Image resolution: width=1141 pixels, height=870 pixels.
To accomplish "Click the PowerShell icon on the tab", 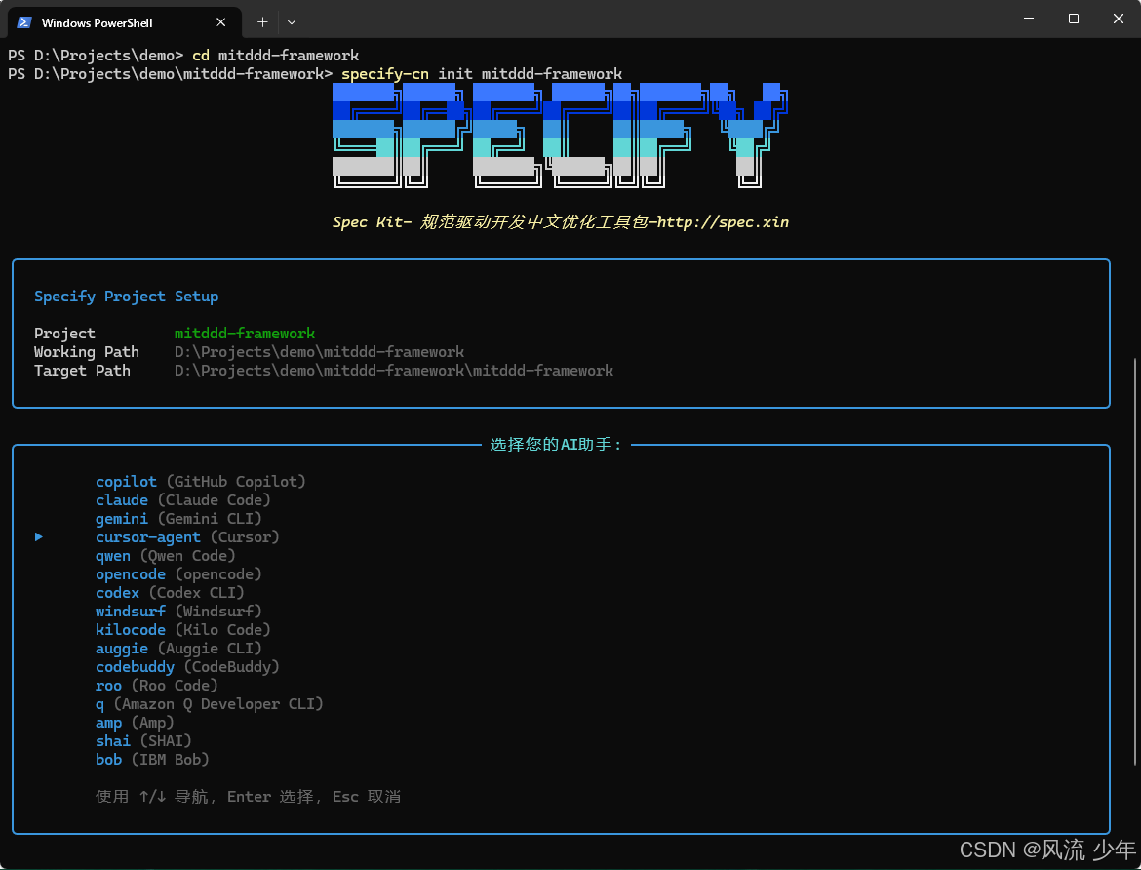I will pos(24,22).
